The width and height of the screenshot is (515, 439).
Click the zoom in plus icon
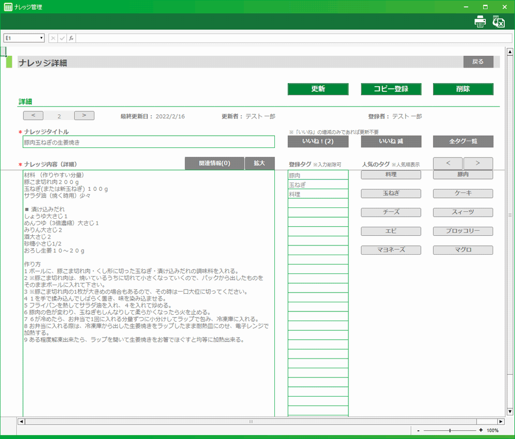pyautogui.click(x=481, y=430)
